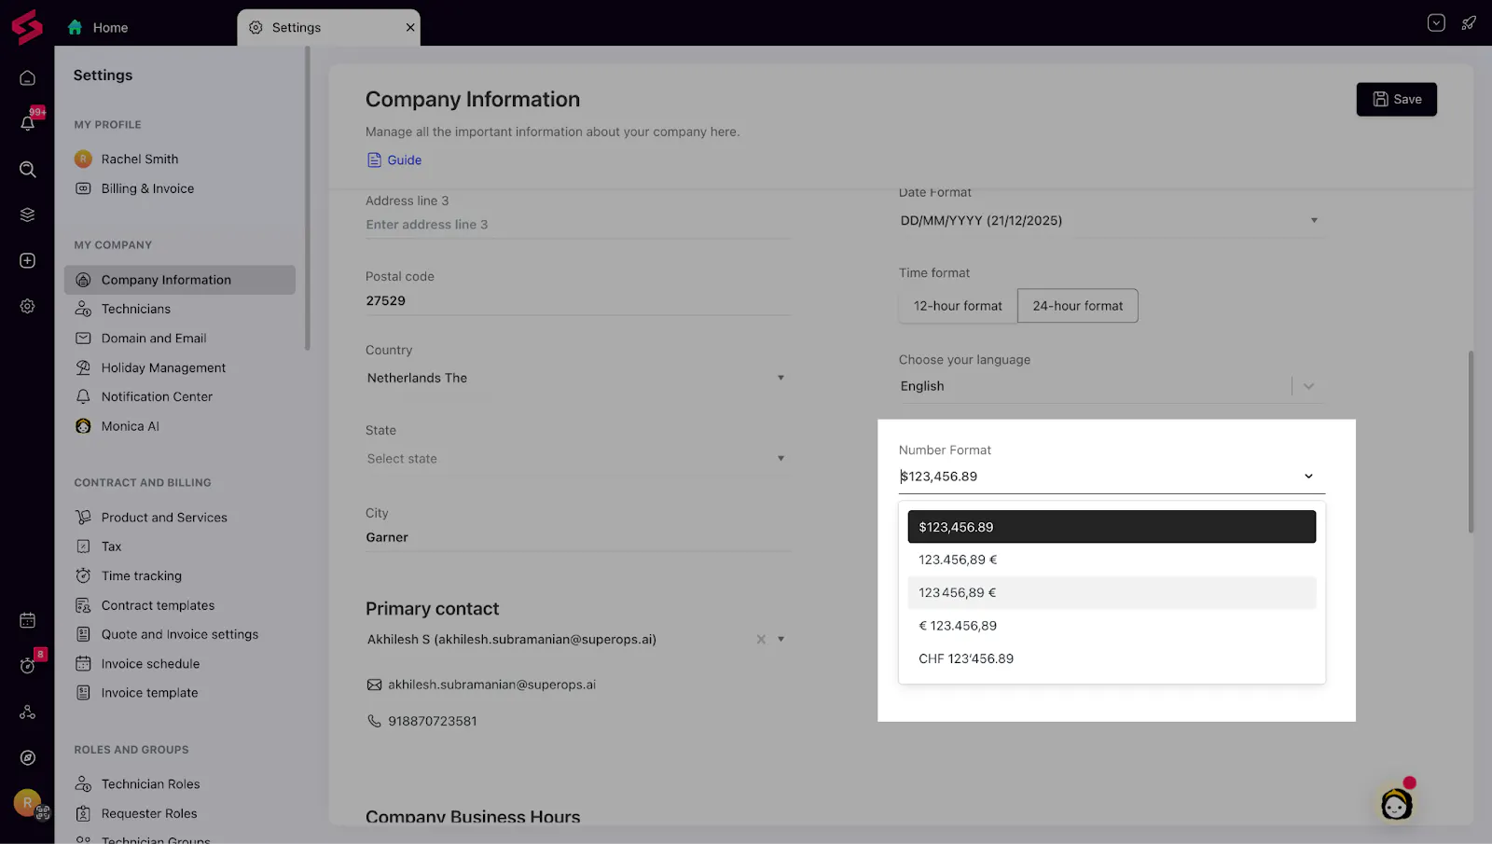The width and height of the screenshot is (1492, 844).
Task: Open Technicians in settings menu
Action: pyautogui.click(x=136, y=309)
